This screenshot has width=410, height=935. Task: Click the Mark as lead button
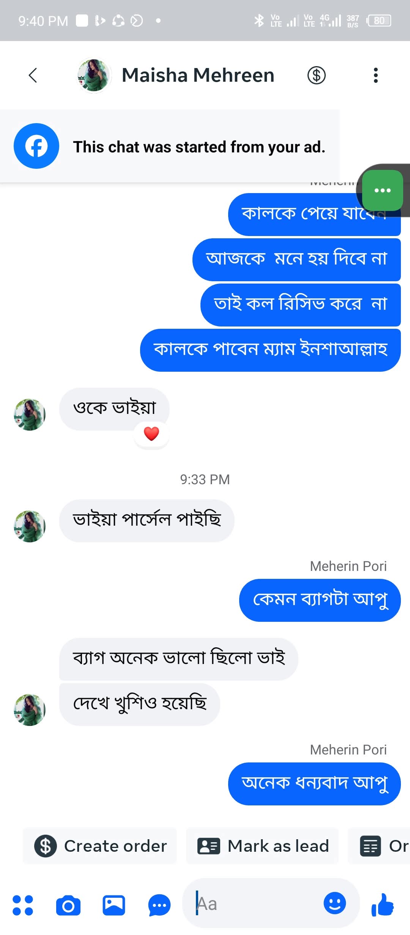[x=263, y=846]
